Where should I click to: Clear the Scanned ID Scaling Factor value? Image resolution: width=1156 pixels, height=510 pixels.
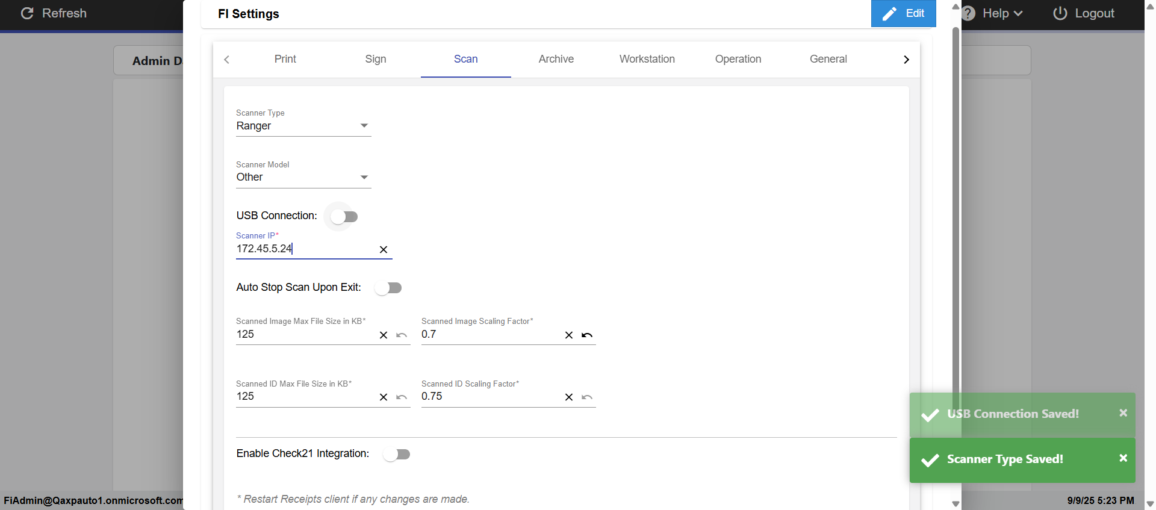[x=568, y=397]
